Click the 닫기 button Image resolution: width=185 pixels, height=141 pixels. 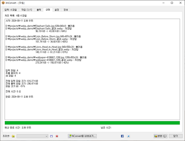(x=176, y=136)
